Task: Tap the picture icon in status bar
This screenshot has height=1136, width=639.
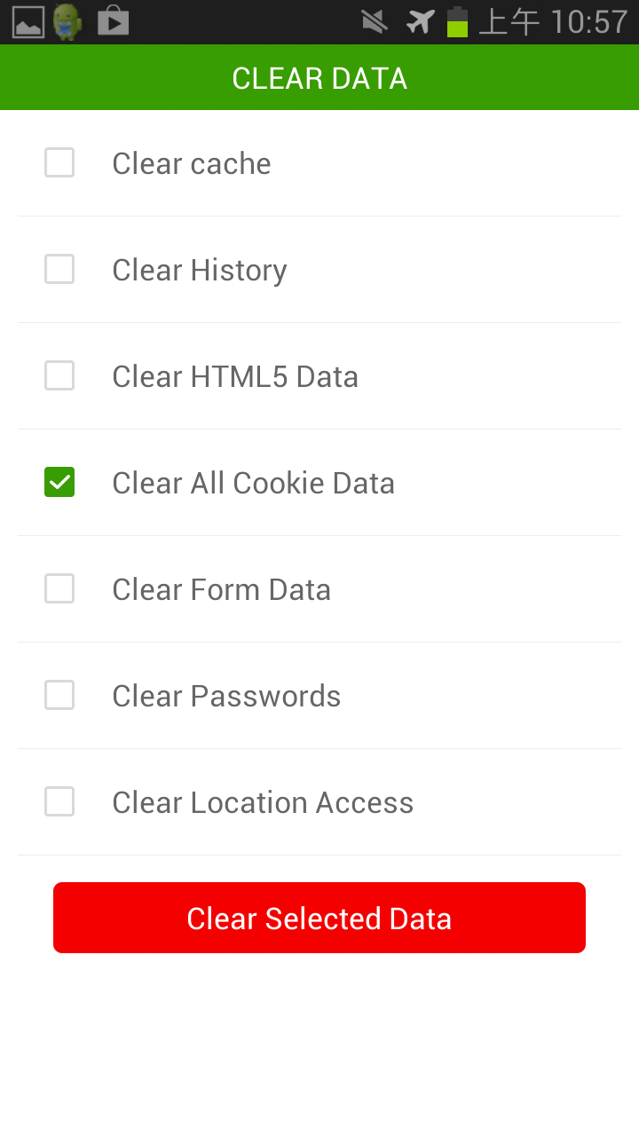Action: (28, 22)
